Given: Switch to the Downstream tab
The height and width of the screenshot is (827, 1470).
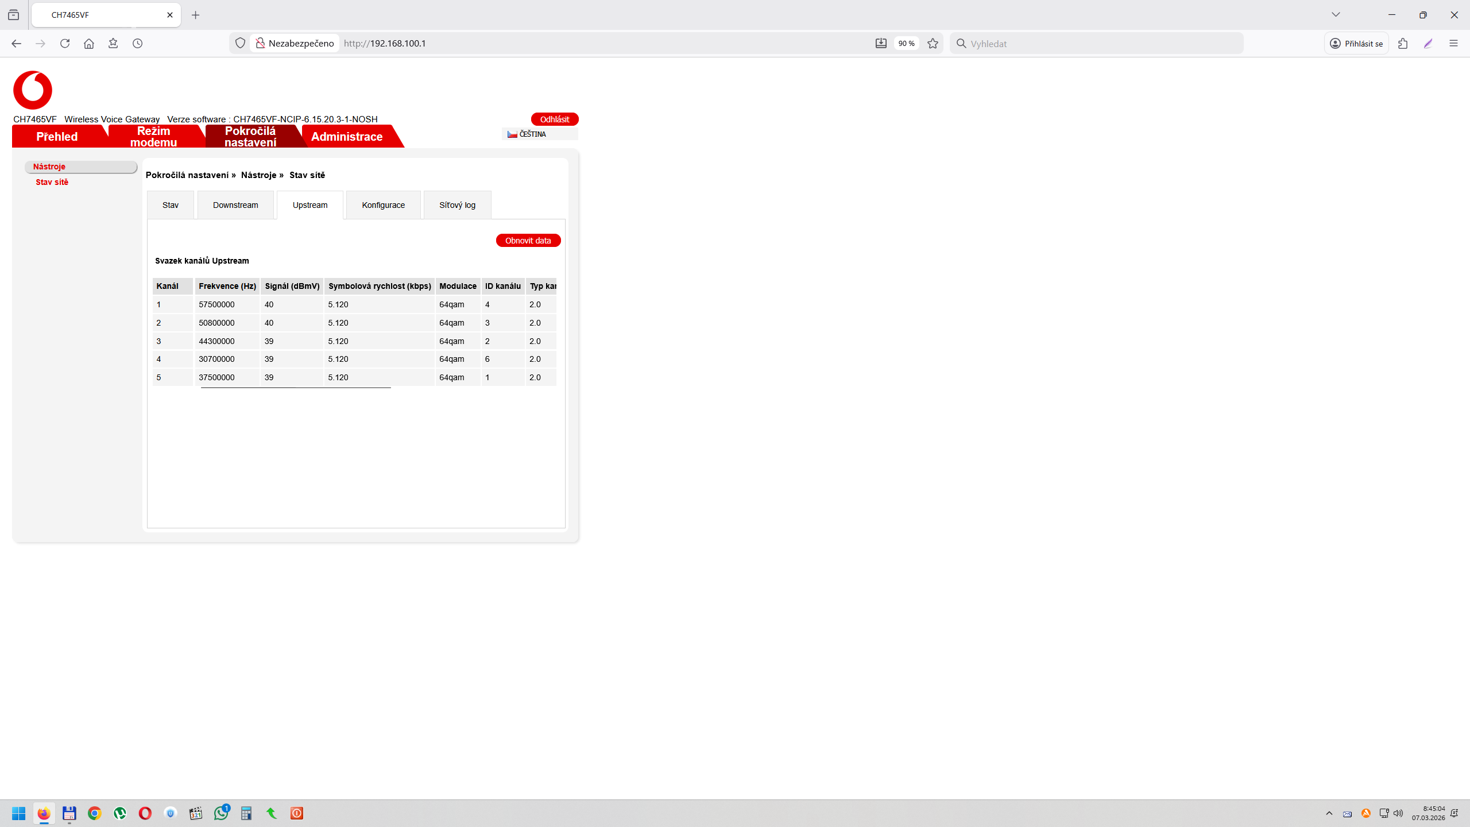Looking at the screenshot, I should 235,205.
